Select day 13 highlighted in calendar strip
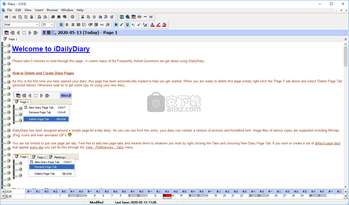The image size is (349, 205). point(167,196)
